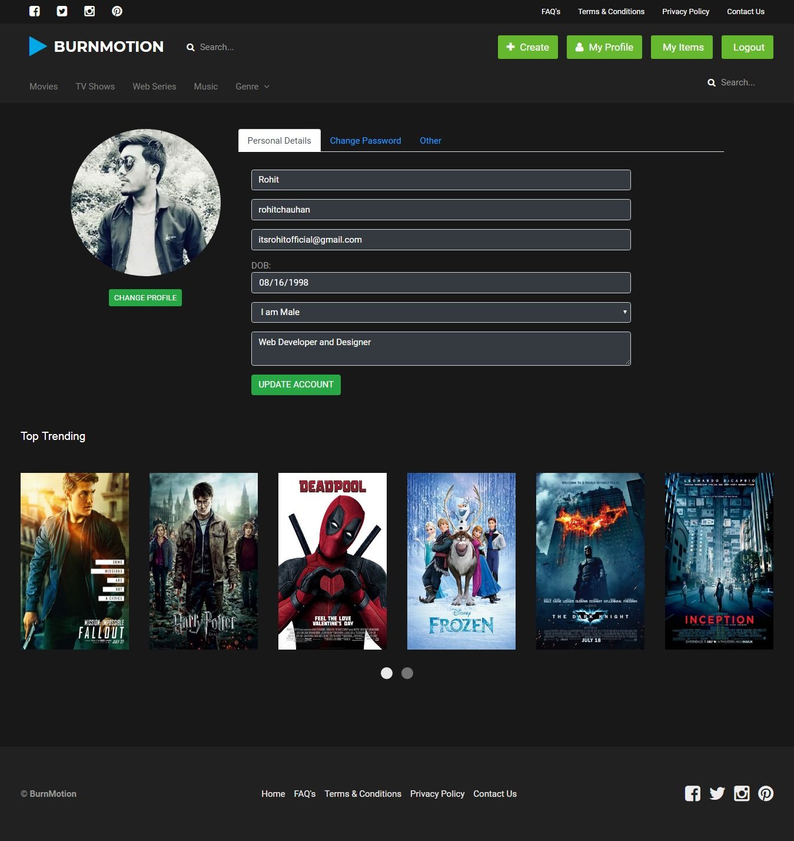
Task: Click the email field itsrohitofficial@gmail.com
Action: pyautogui.click(x=441, y=240)
